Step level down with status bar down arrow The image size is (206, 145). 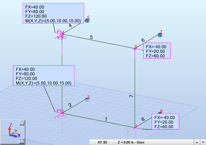(x=203, y=142)
